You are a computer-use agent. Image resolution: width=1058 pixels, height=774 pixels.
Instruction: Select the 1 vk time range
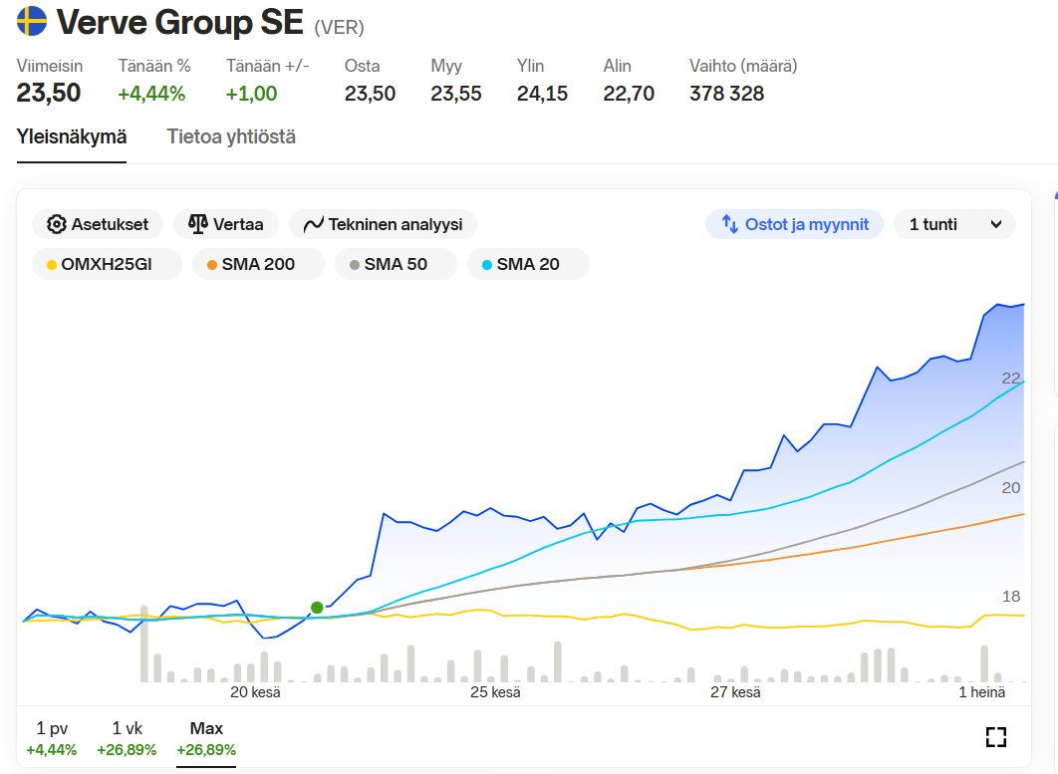tap(127, 738)
